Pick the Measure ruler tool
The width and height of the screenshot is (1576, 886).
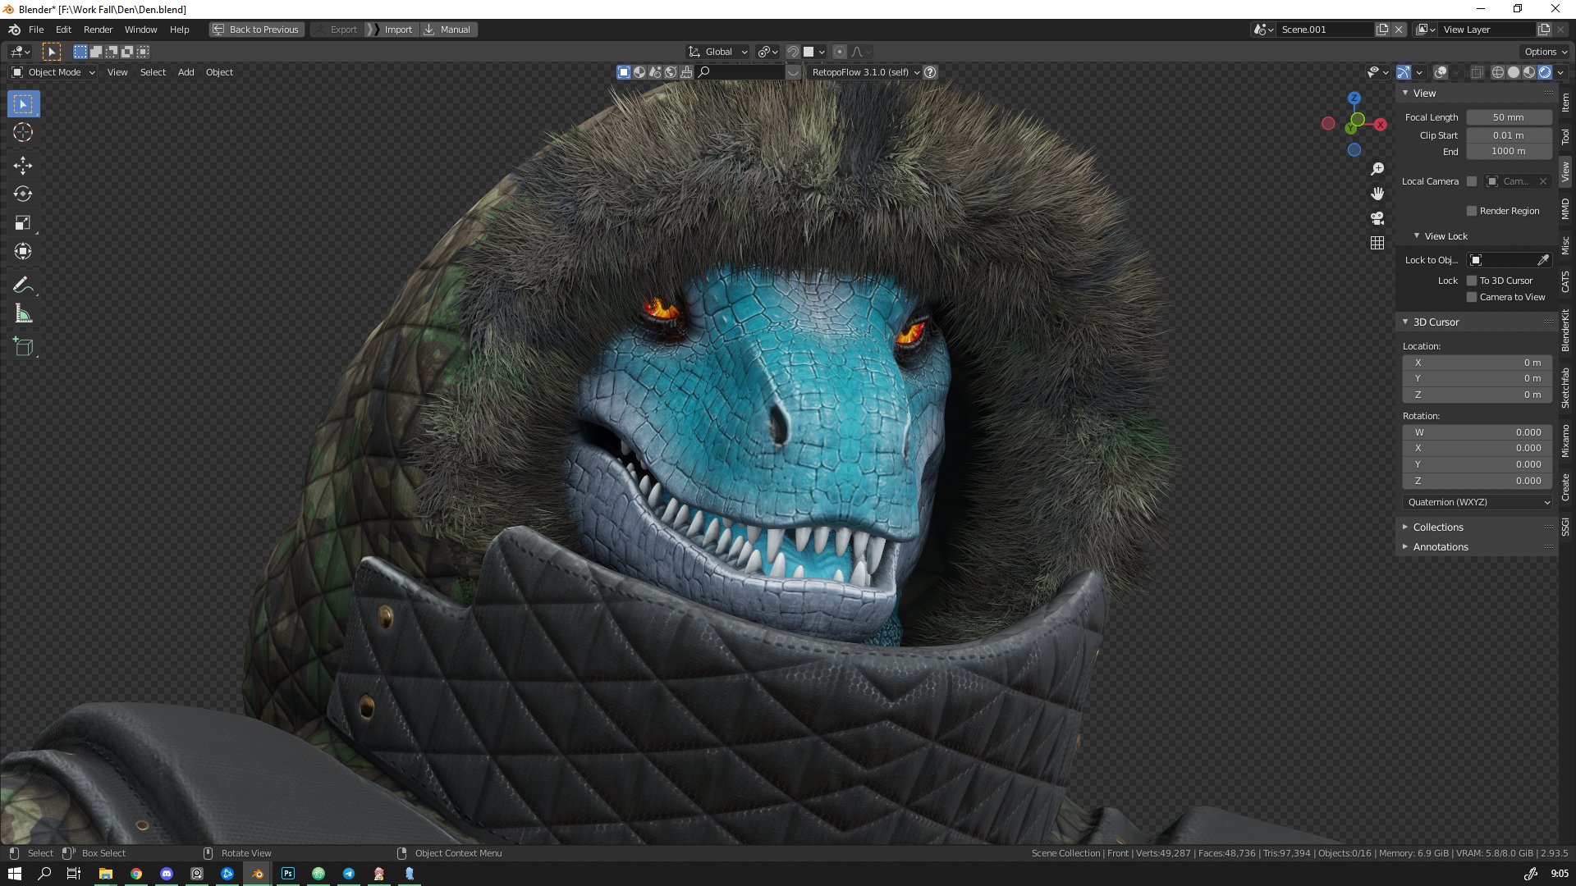23,313
